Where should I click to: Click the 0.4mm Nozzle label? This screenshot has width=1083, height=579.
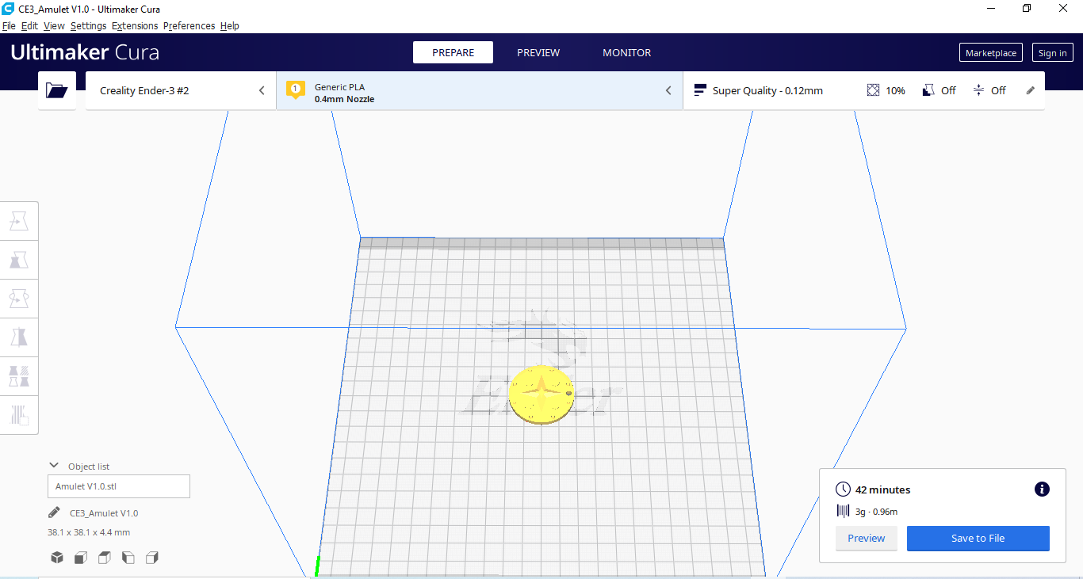[x=344, y=99]
